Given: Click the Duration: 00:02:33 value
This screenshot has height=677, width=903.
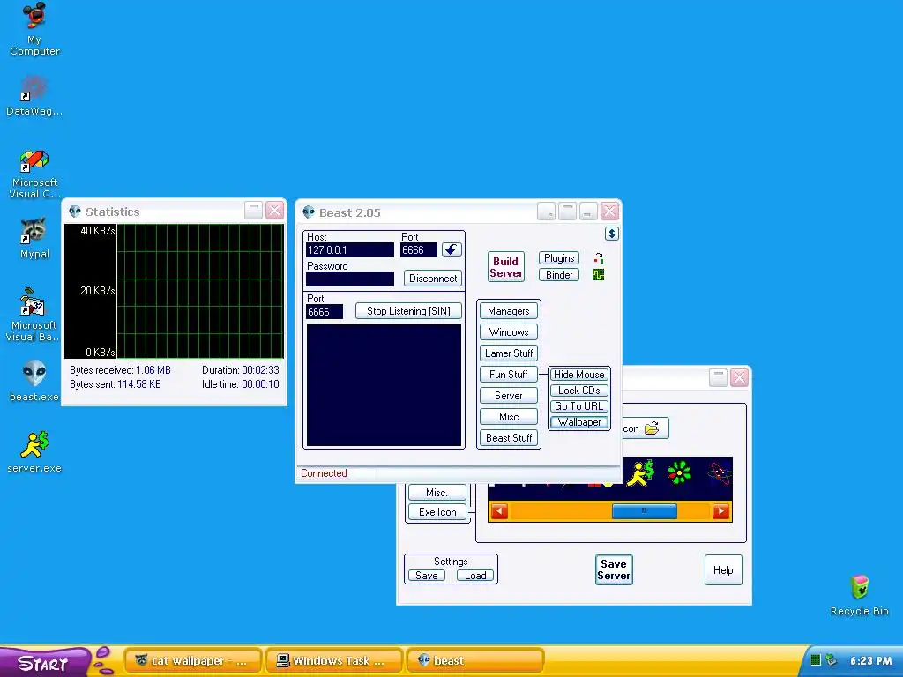Looking at the screenshot, I should click(260, 370).
